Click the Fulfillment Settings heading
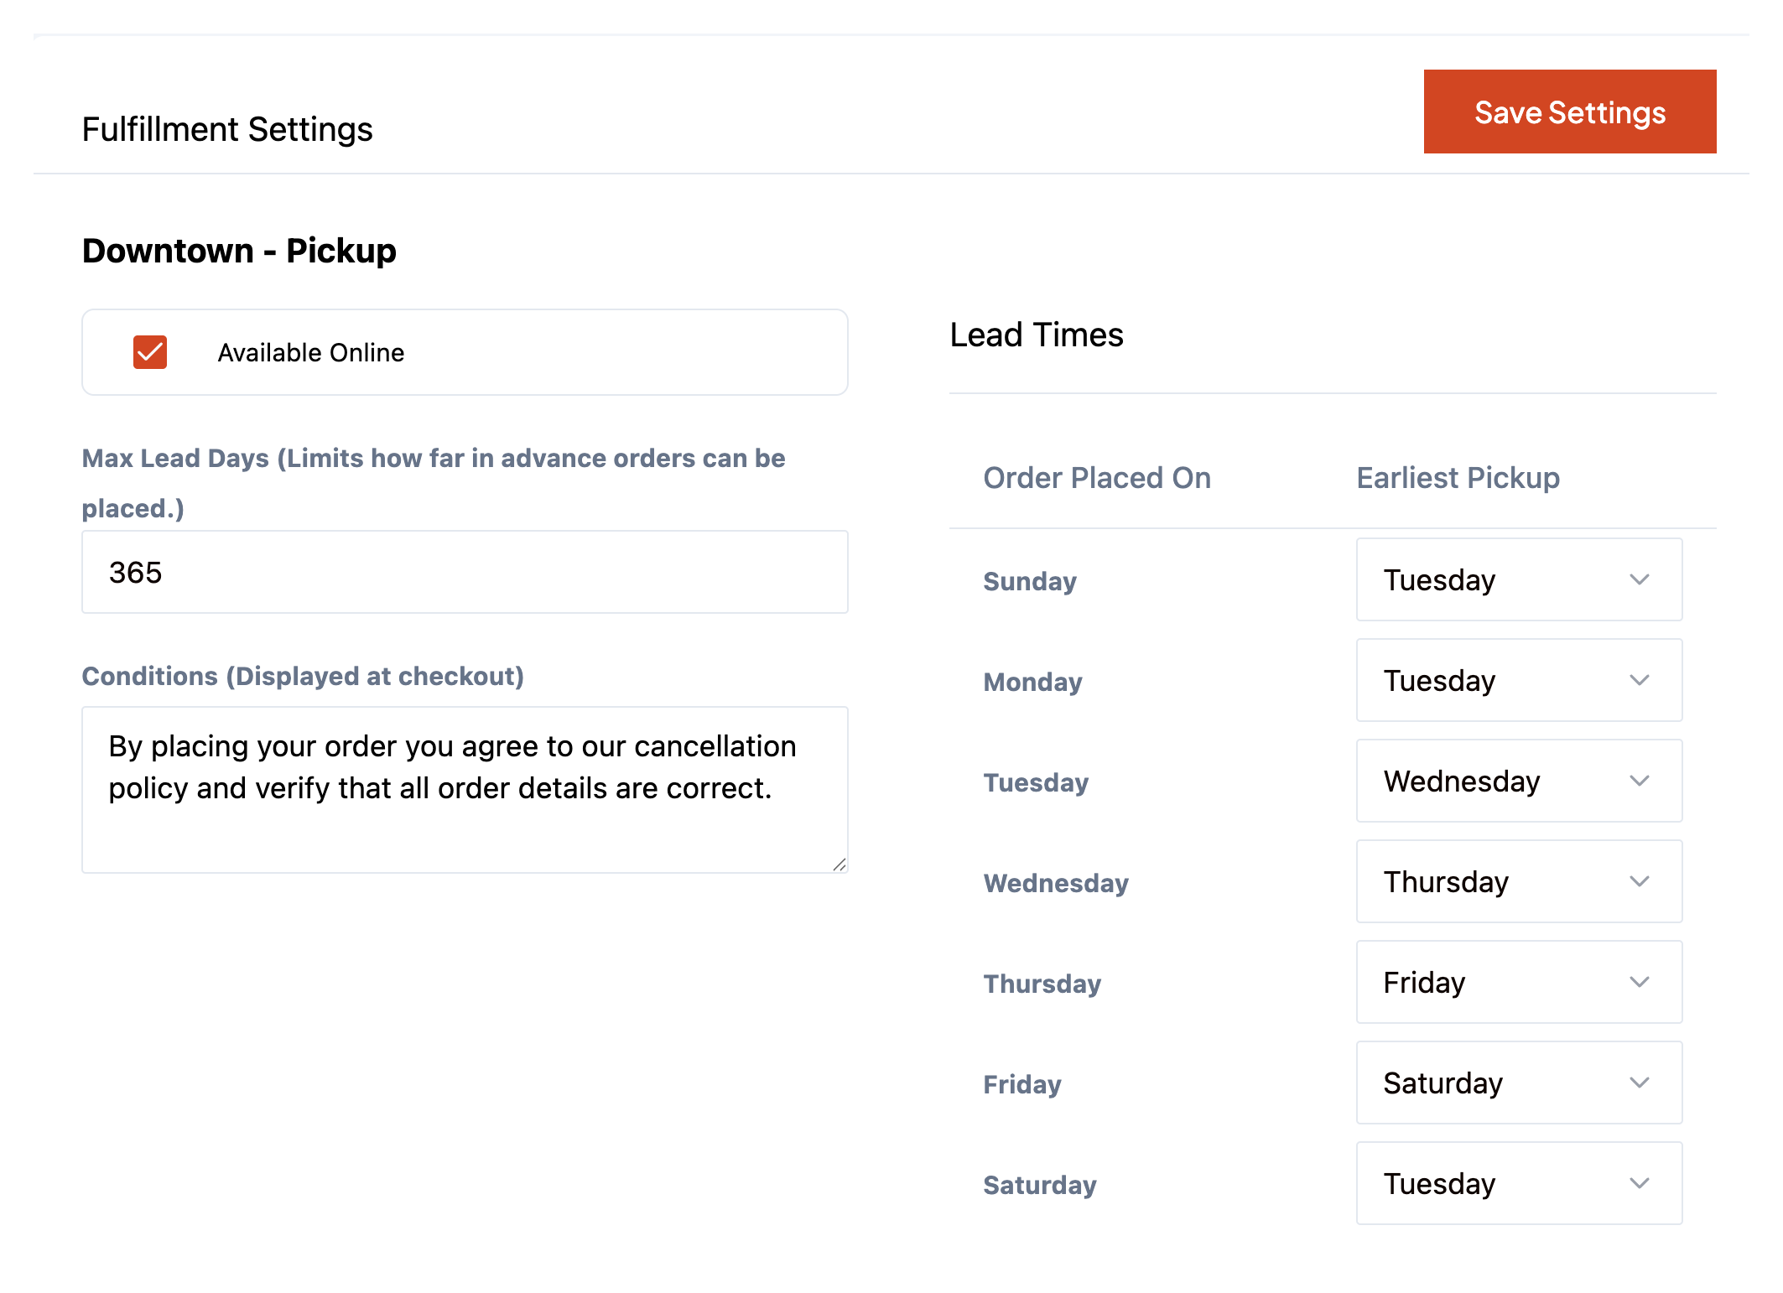Screen dimensions: 1783x1293 click(227, 128)
